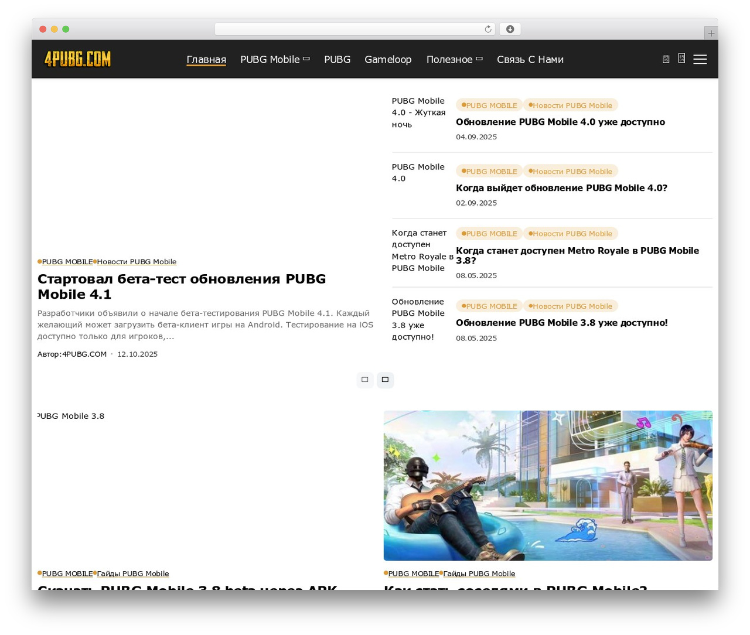Image resolution: width=750 pixels, height=635 pixels.
Task: Open the thumbnail labeled PUBG Mobile 4.0
Action: (x=418, y=173)
